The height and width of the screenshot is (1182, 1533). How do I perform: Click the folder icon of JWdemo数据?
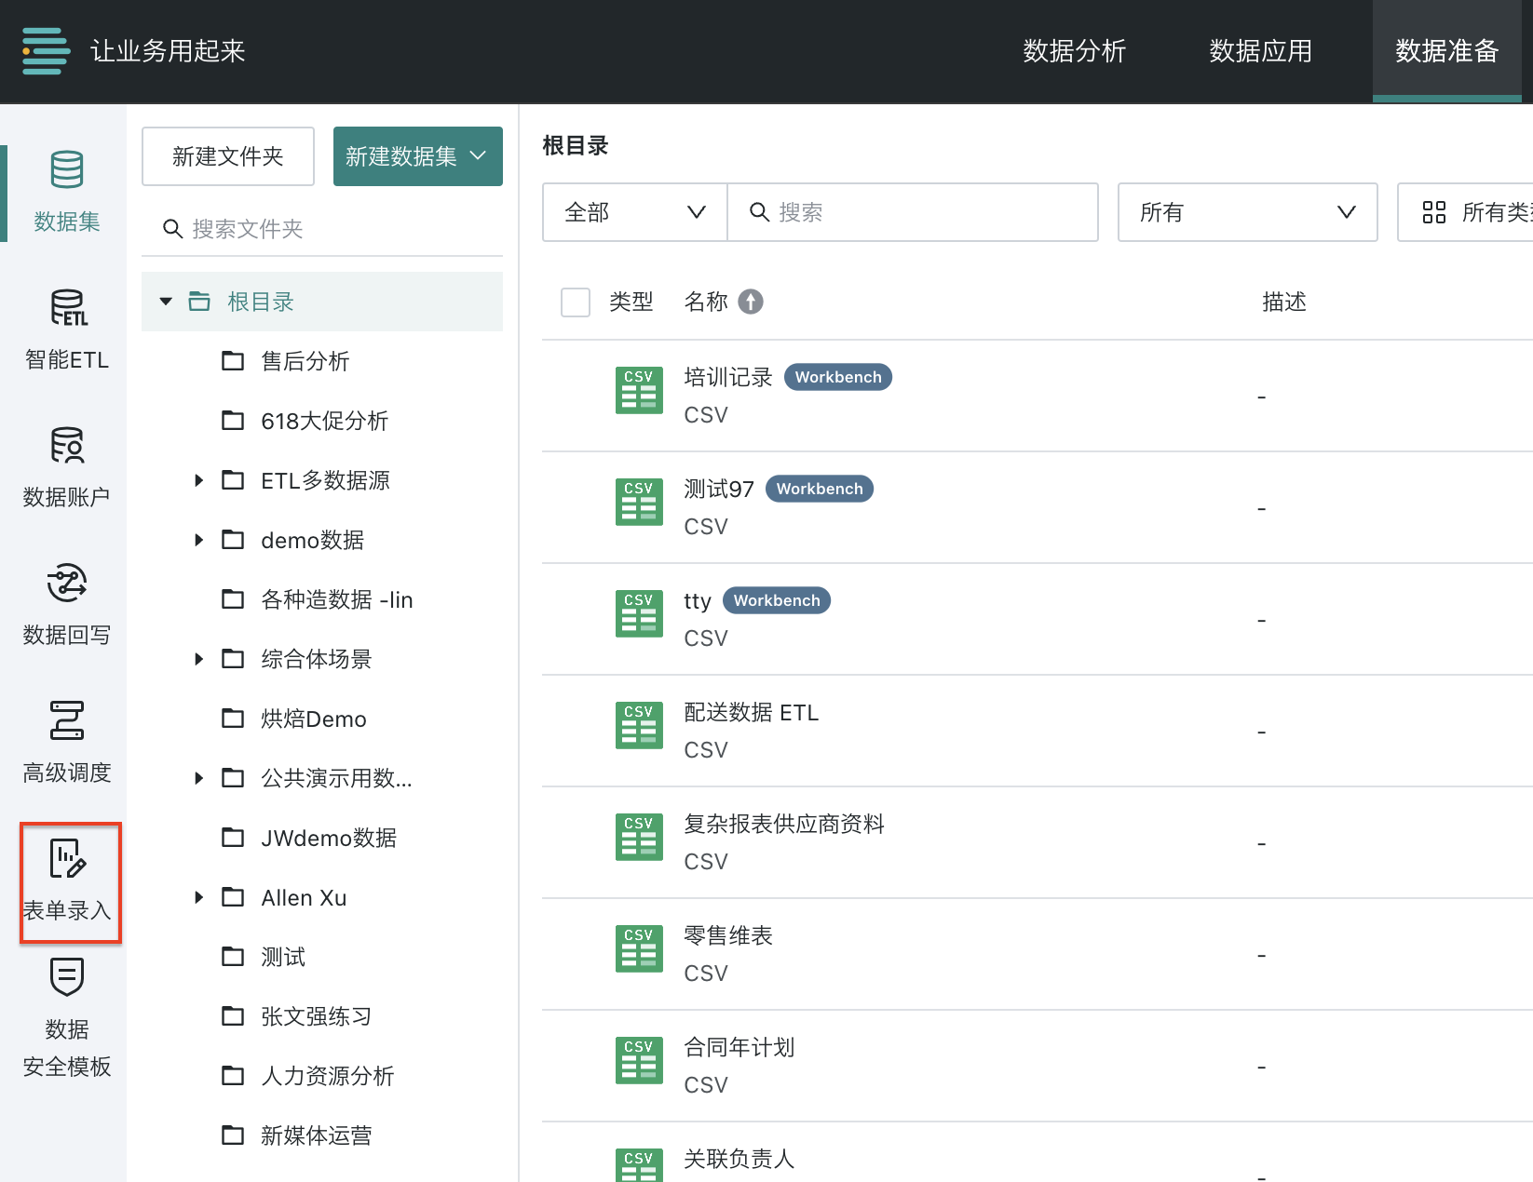(x=233, y=838)
